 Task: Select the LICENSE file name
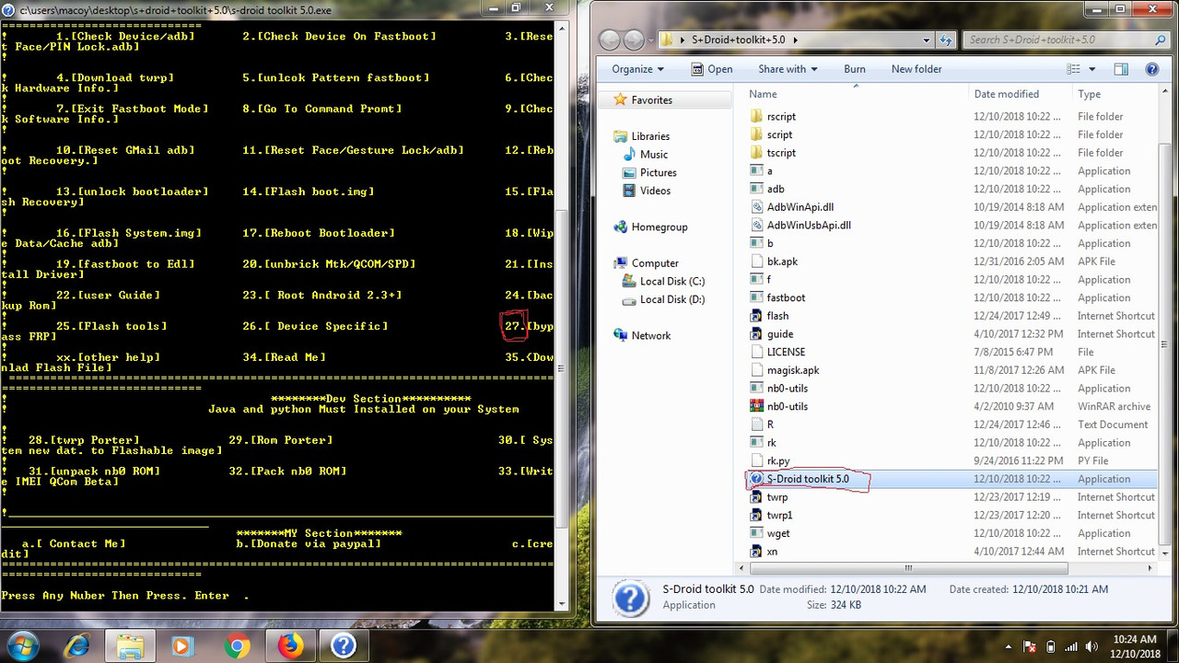click(786, 352)
